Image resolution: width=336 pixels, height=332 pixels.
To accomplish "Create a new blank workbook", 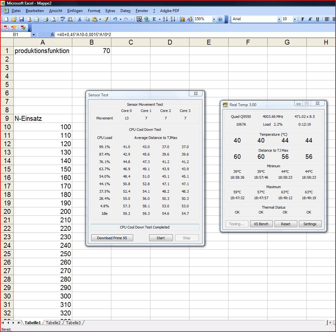I will click(x=7, y=19).
